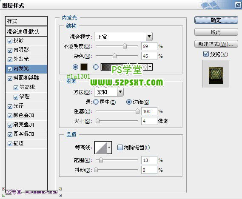The width and height of the screenshot is (242, 199).
Task: Expand the 混合模式 dropdown arrow
Action: click(x=149, y=37)
